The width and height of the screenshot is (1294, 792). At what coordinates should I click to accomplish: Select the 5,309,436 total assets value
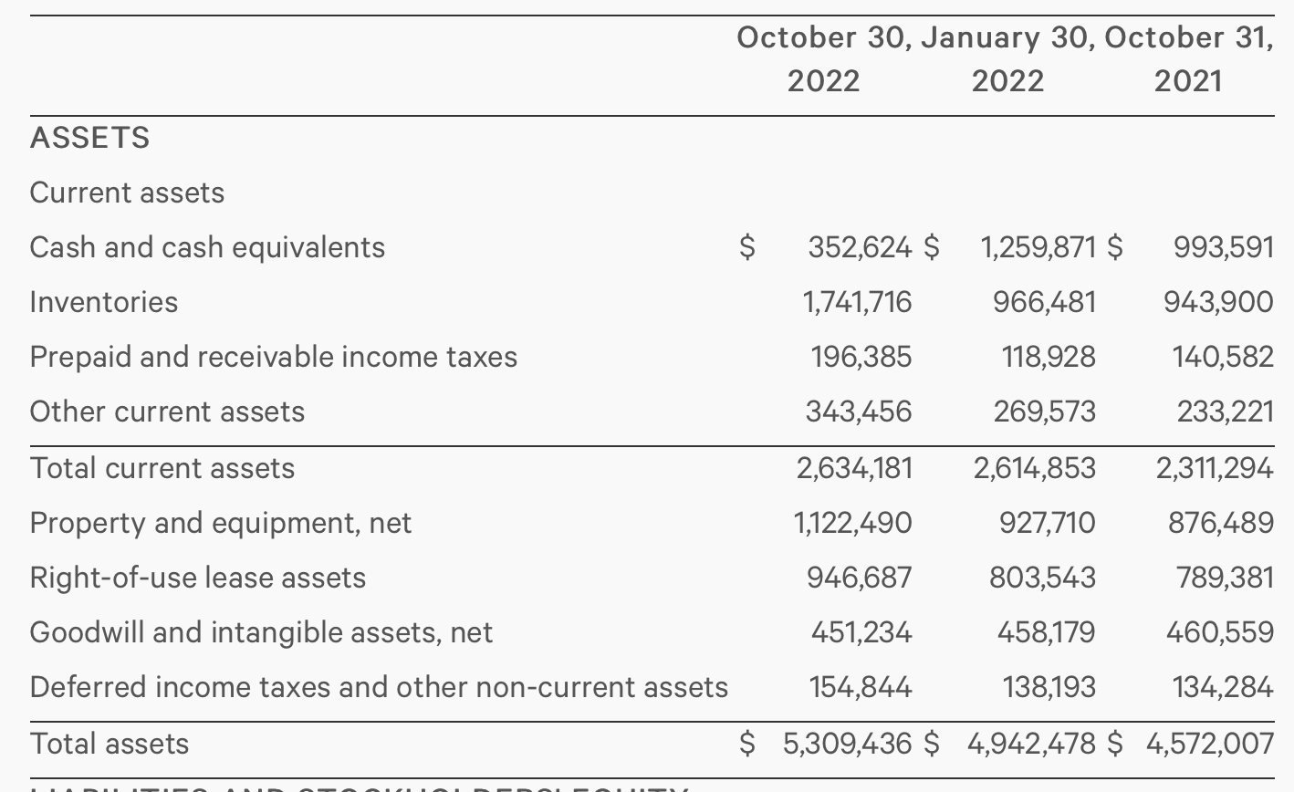pyautogui.click(x=847, y=744)
